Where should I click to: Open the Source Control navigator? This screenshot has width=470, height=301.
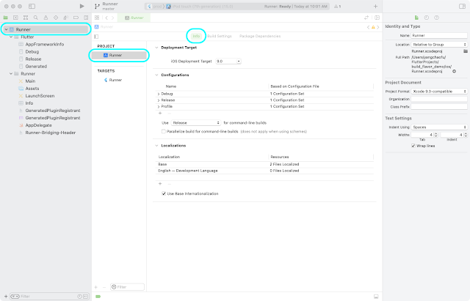[x=15, y=18]
